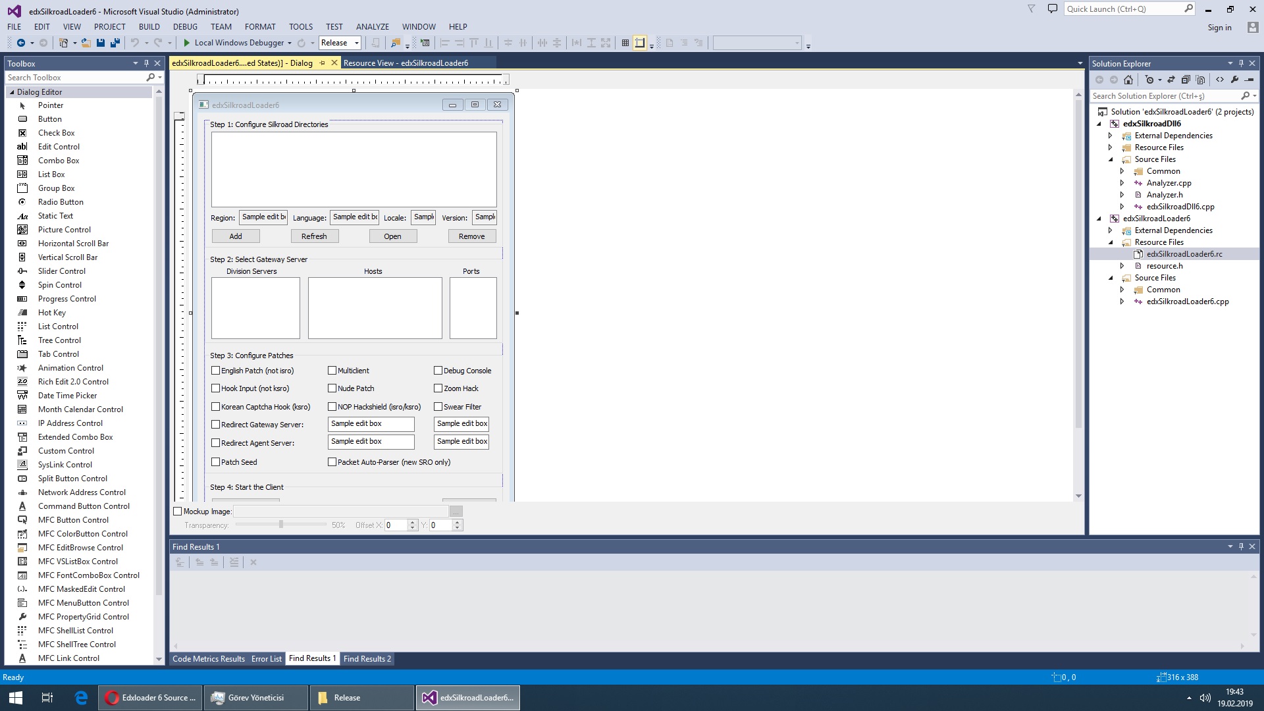Collapse the edxSilkroadDll6 project node
The image size is (1264, 711).
click(x=1099, y=124)
